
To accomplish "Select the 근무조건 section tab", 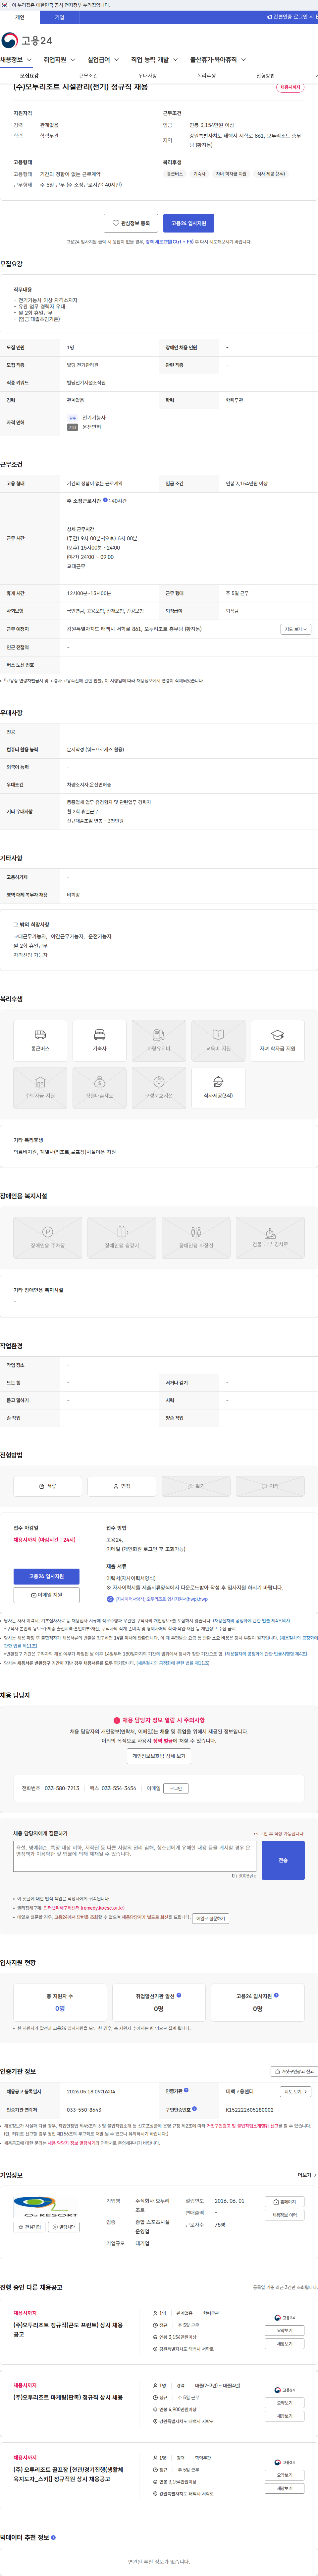I will coord(88,76).
